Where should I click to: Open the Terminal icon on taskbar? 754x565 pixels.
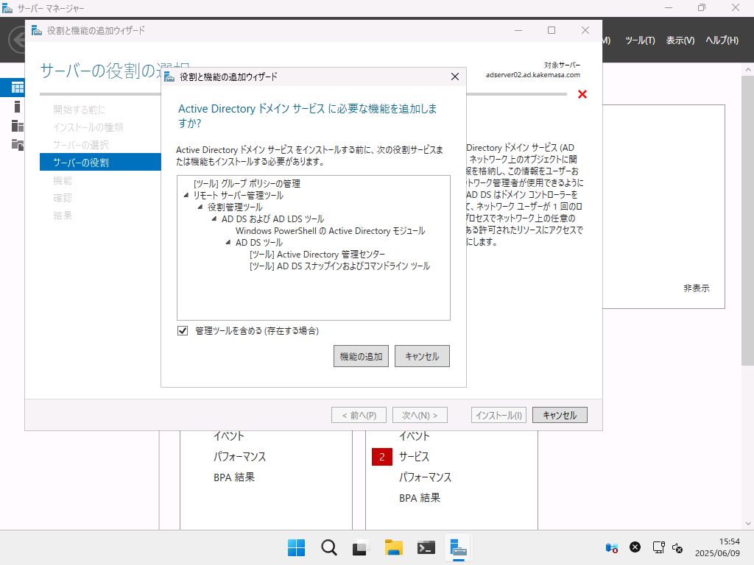click(426, 547)
